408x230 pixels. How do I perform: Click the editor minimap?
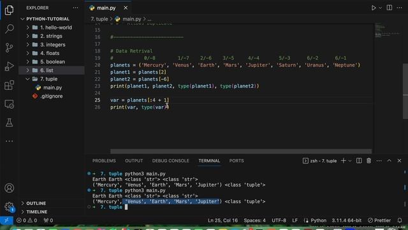[388, 30]
